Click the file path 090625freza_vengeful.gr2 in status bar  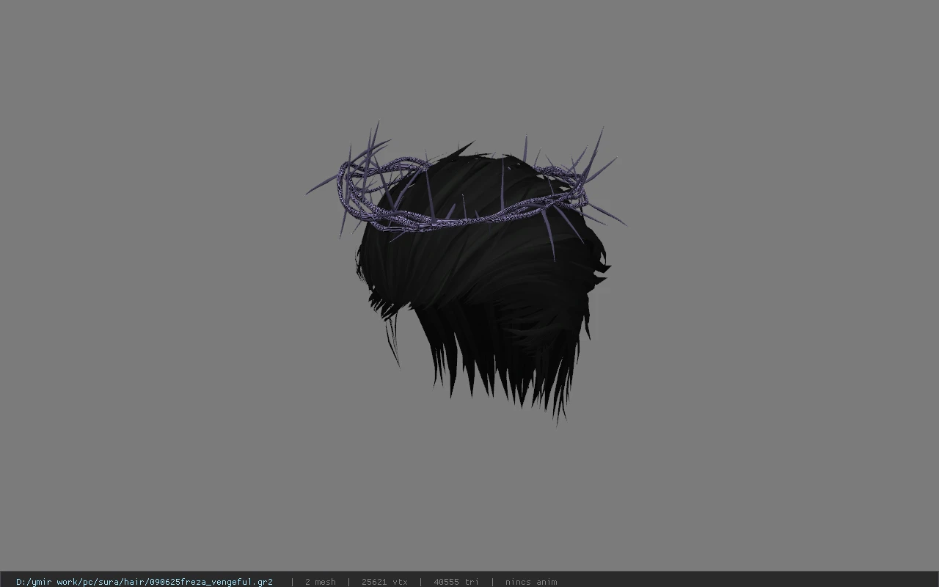point(145,582)
